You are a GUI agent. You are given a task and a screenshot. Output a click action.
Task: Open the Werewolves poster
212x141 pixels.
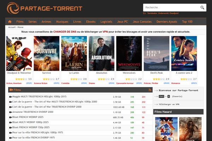click(x=129, y=54)
